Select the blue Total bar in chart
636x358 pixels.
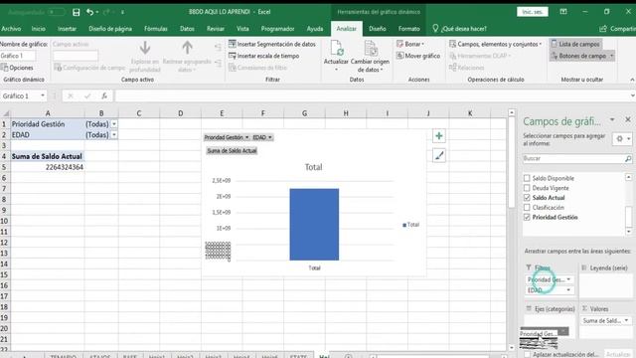pos(314,225)
